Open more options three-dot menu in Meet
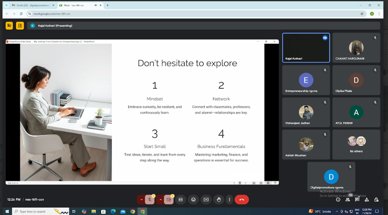 [229, 200]
